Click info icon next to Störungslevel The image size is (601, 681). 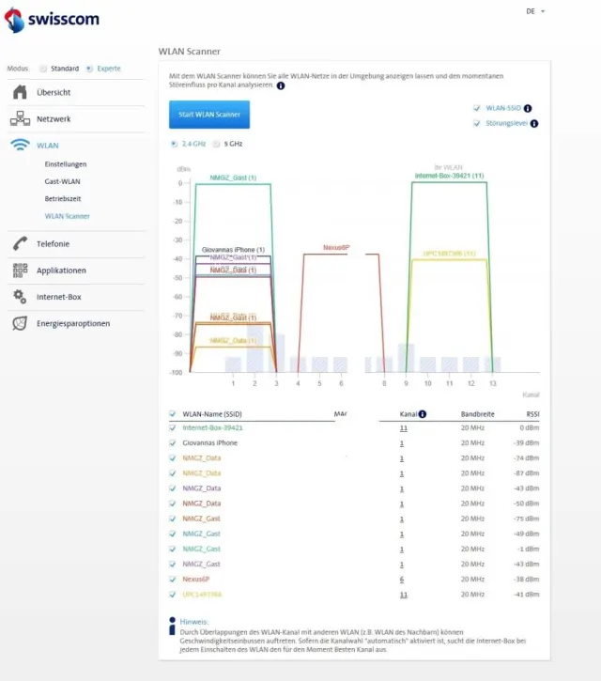tap(534, 123)
